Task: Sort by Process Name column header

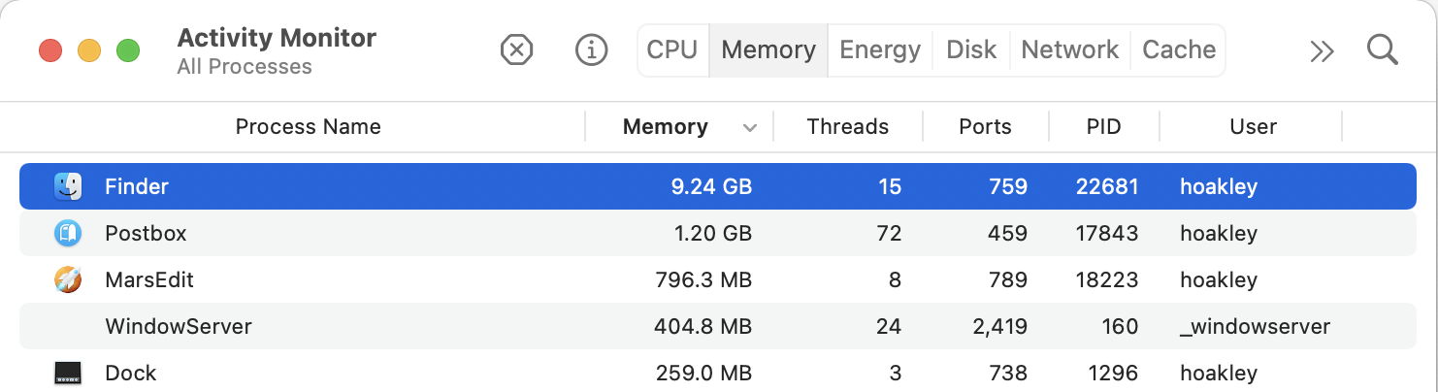Action: click(x=308, y=126)
